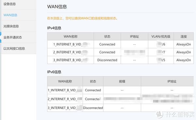Click the AlwaysOn cell in first IPv4 row

184,44
